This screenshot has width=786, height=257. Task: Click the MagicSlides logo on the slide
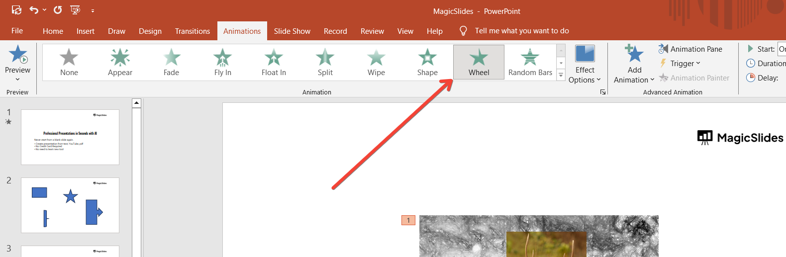point(740,138)
